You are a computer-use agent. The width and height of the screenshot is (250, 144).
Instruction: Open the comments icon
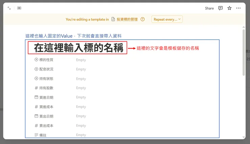point(220,8)
